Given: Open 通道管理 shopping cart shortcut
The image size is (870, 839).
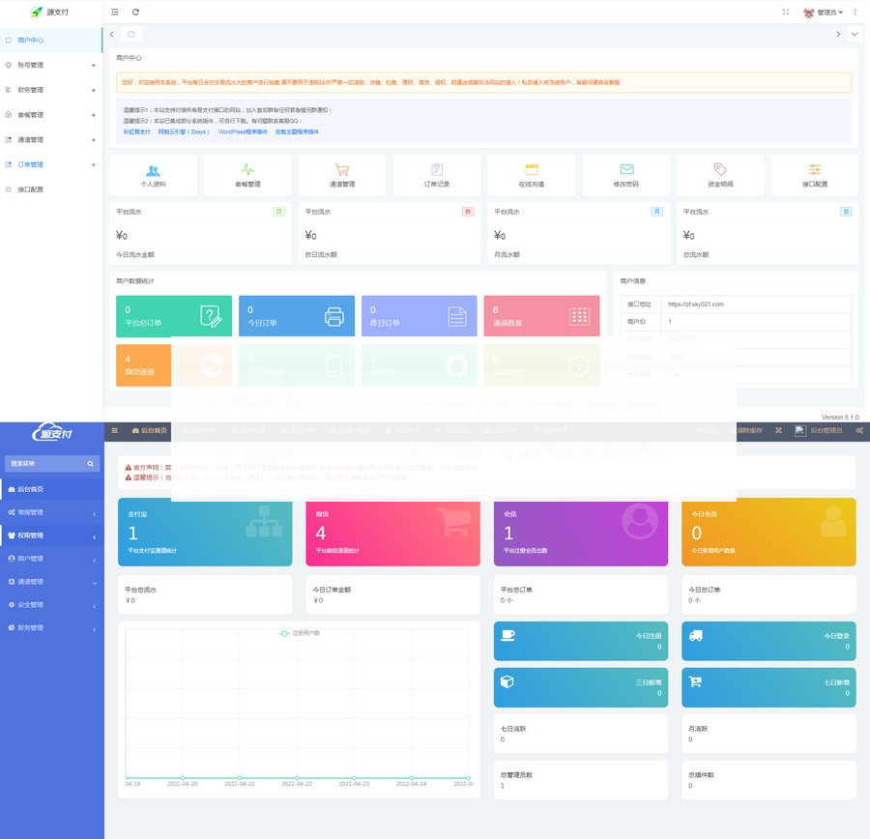Looking at the screenshot, I should (342, 174).
